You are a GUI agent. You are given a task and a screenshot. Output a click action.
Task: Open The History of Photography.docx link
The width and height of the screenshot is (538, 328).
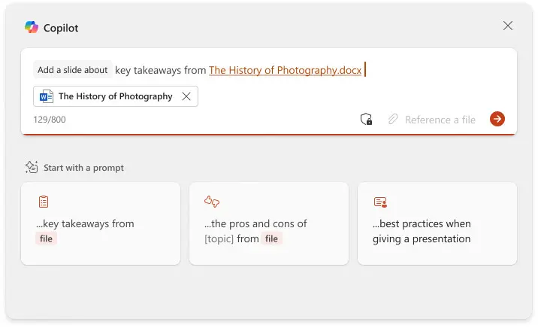click(285, 70)
